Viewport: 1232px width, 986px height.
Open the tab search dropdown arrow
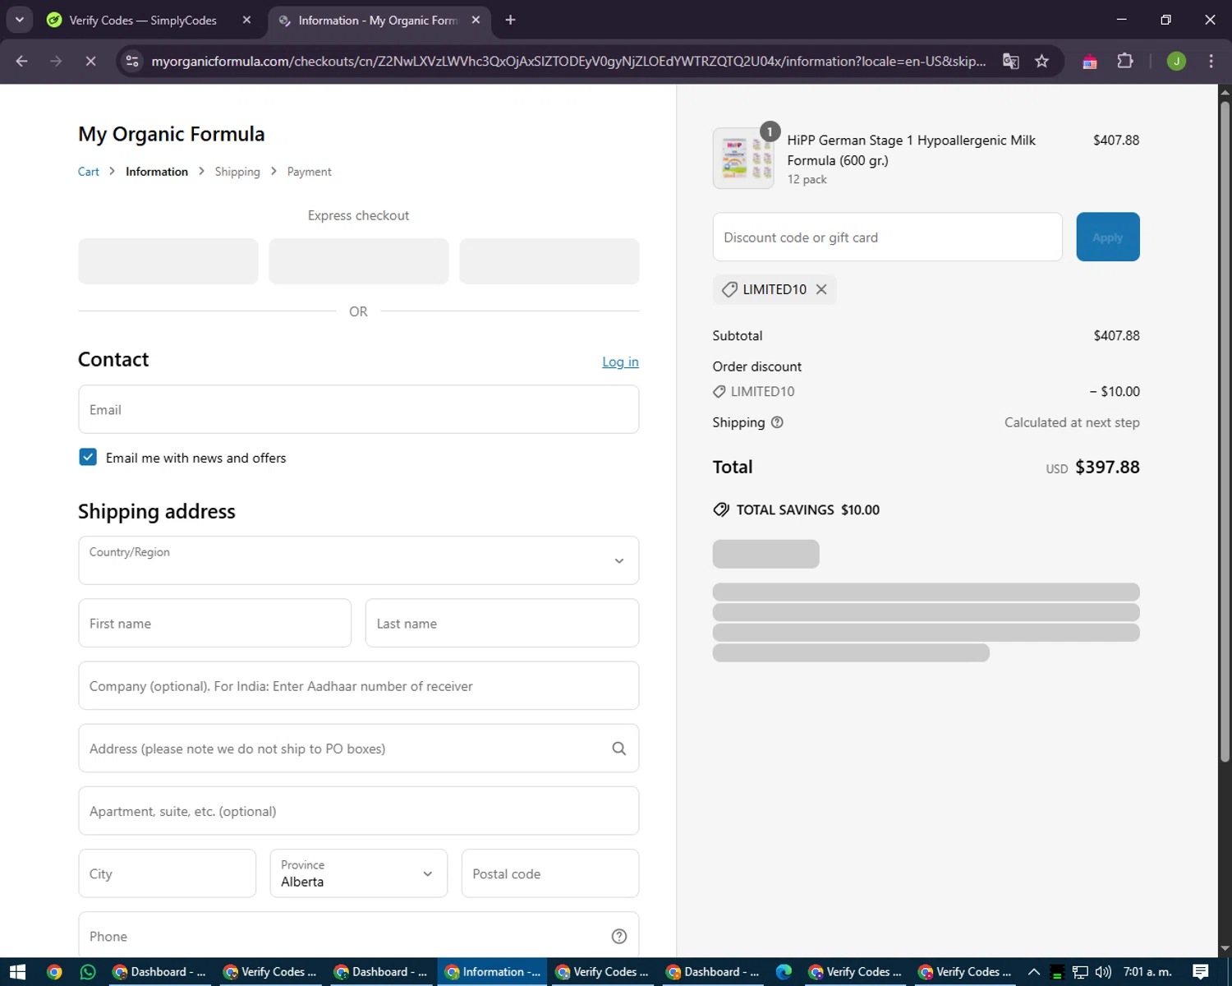coord(19,20)
